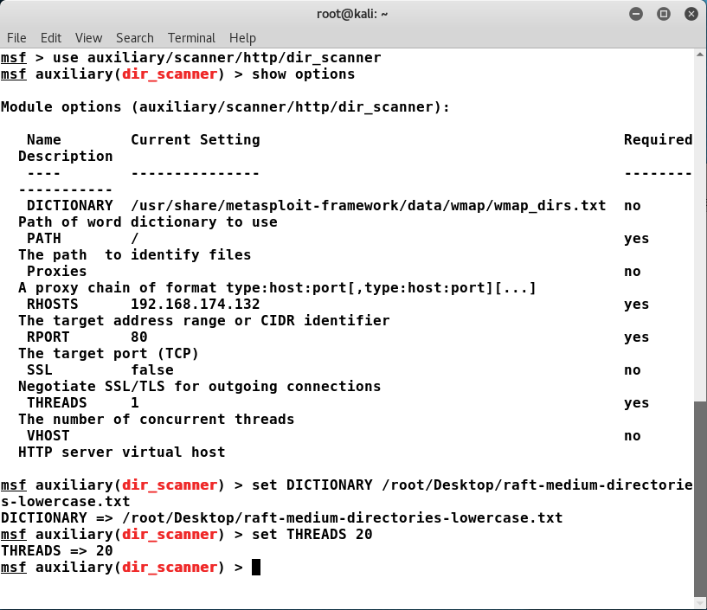Click the SSL value false
The width and height of the screenshot is (707, 610).
(x=152, y=369)
